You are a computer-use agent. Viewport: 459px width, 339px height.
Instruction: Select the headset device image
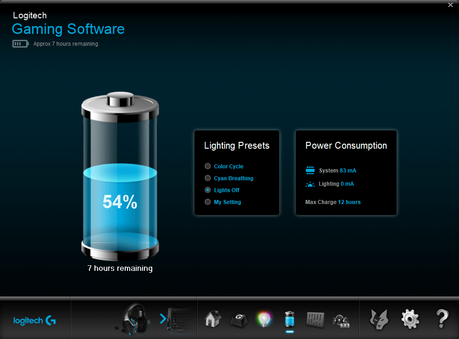click(x=135, y=317)
